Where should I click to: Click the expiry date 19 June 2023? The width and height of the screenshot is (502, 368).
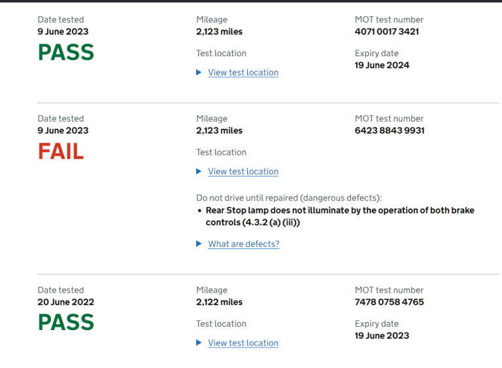pyautogui.click(x=382, y=335)
